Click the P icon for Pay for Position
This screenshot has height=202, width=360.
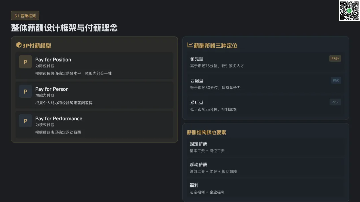pos(25,62)
